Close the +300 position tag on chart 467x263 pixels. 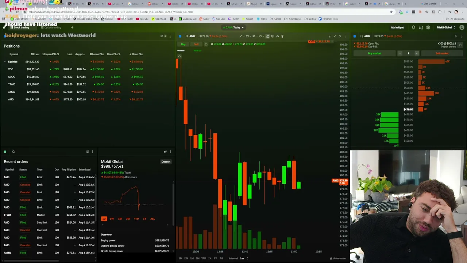click(x=332, y=41)
